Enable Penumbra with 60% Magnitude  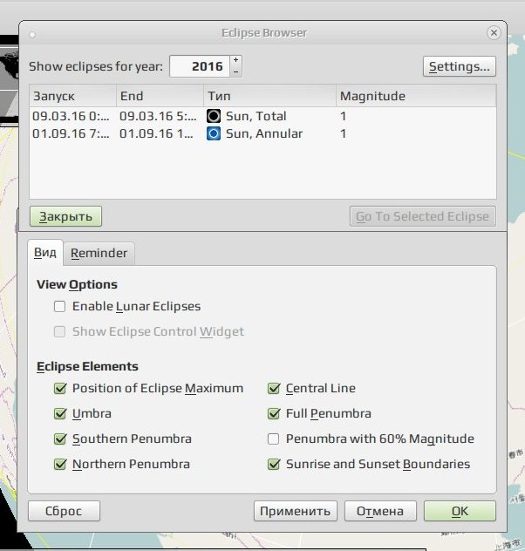point(273,439)
